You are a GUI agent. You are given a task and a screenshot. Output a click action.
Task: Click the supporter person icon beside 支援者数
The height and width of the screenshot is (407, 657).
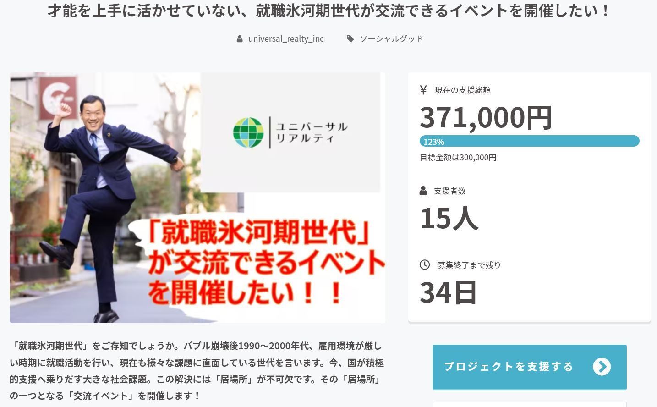coord(423,191)
